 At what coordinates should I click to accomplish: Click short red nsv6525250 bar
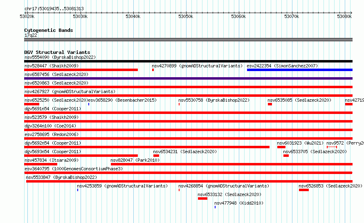tap(31, 104)
